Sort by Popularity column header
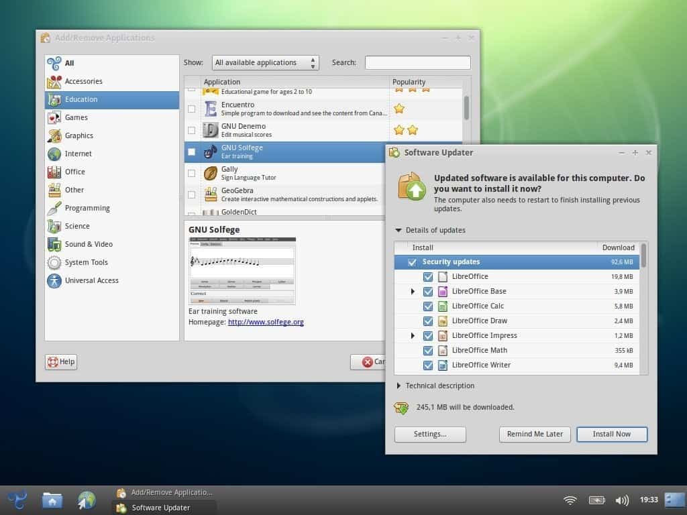Viewport: 687px width, 515px height. tap(425, 82)
